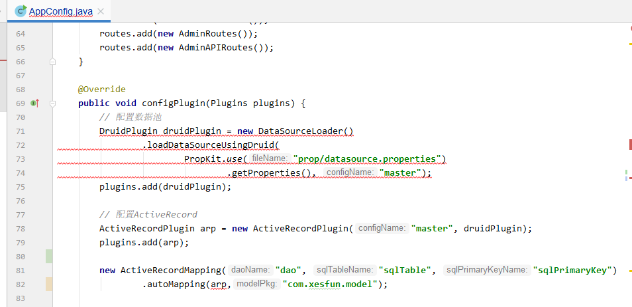Click the "master" string on line 74
632x307 pixels.
pos(400,172)
